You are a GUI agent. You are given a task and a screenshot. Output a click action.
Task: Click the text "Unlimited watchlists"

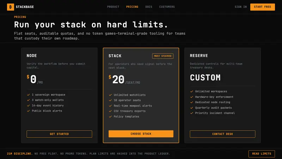click(130, 95)
